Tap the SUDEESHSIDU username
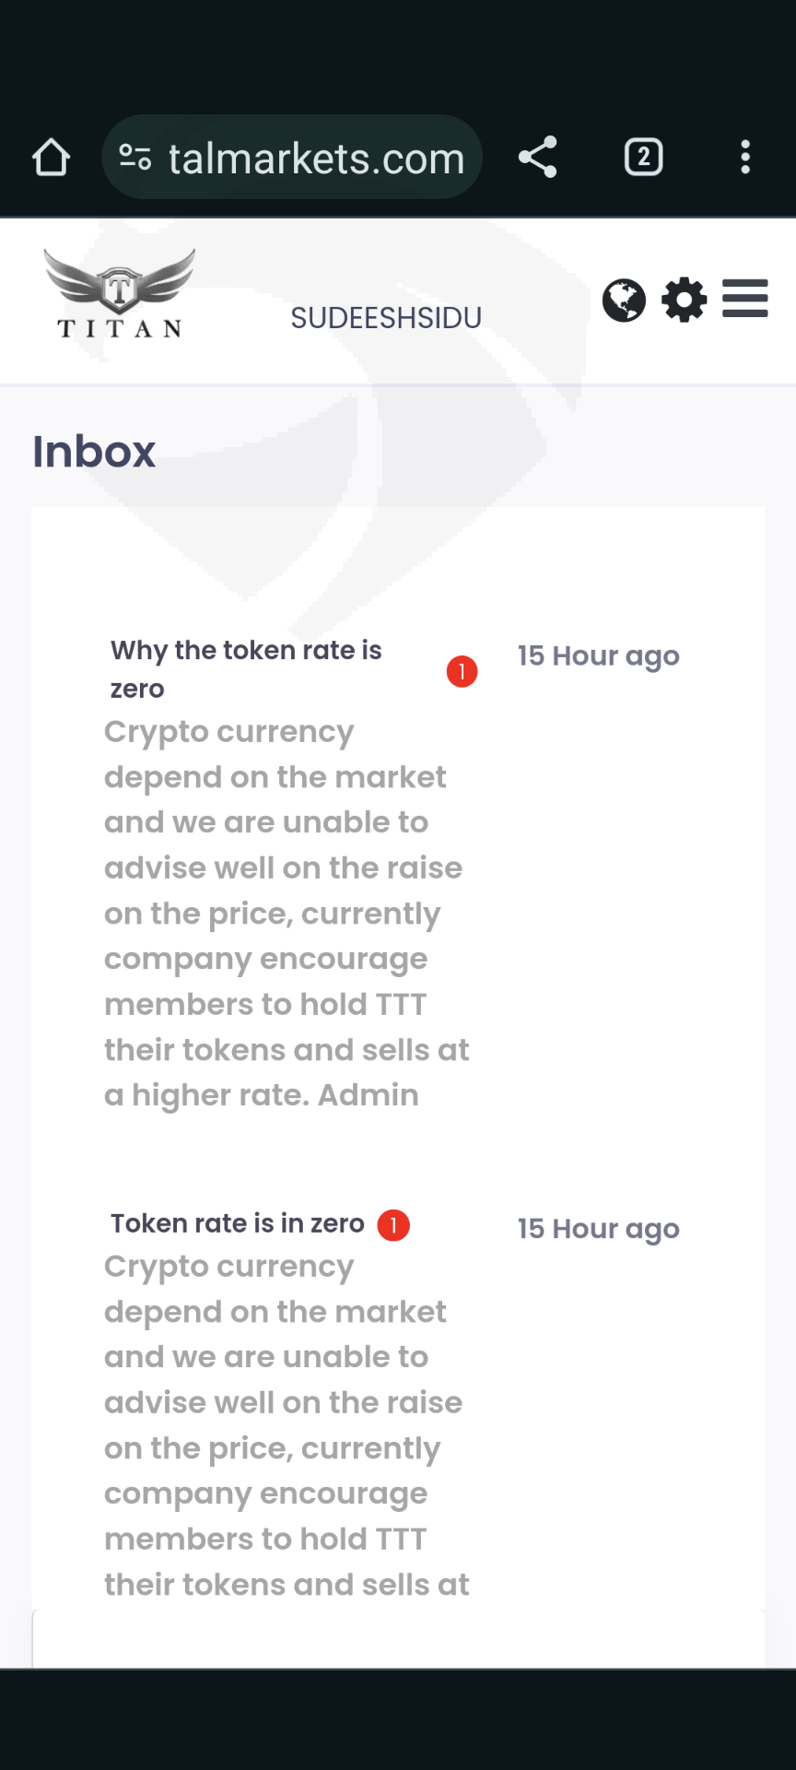This screenshot has width=796, height=1770. (x=386, y=318)
